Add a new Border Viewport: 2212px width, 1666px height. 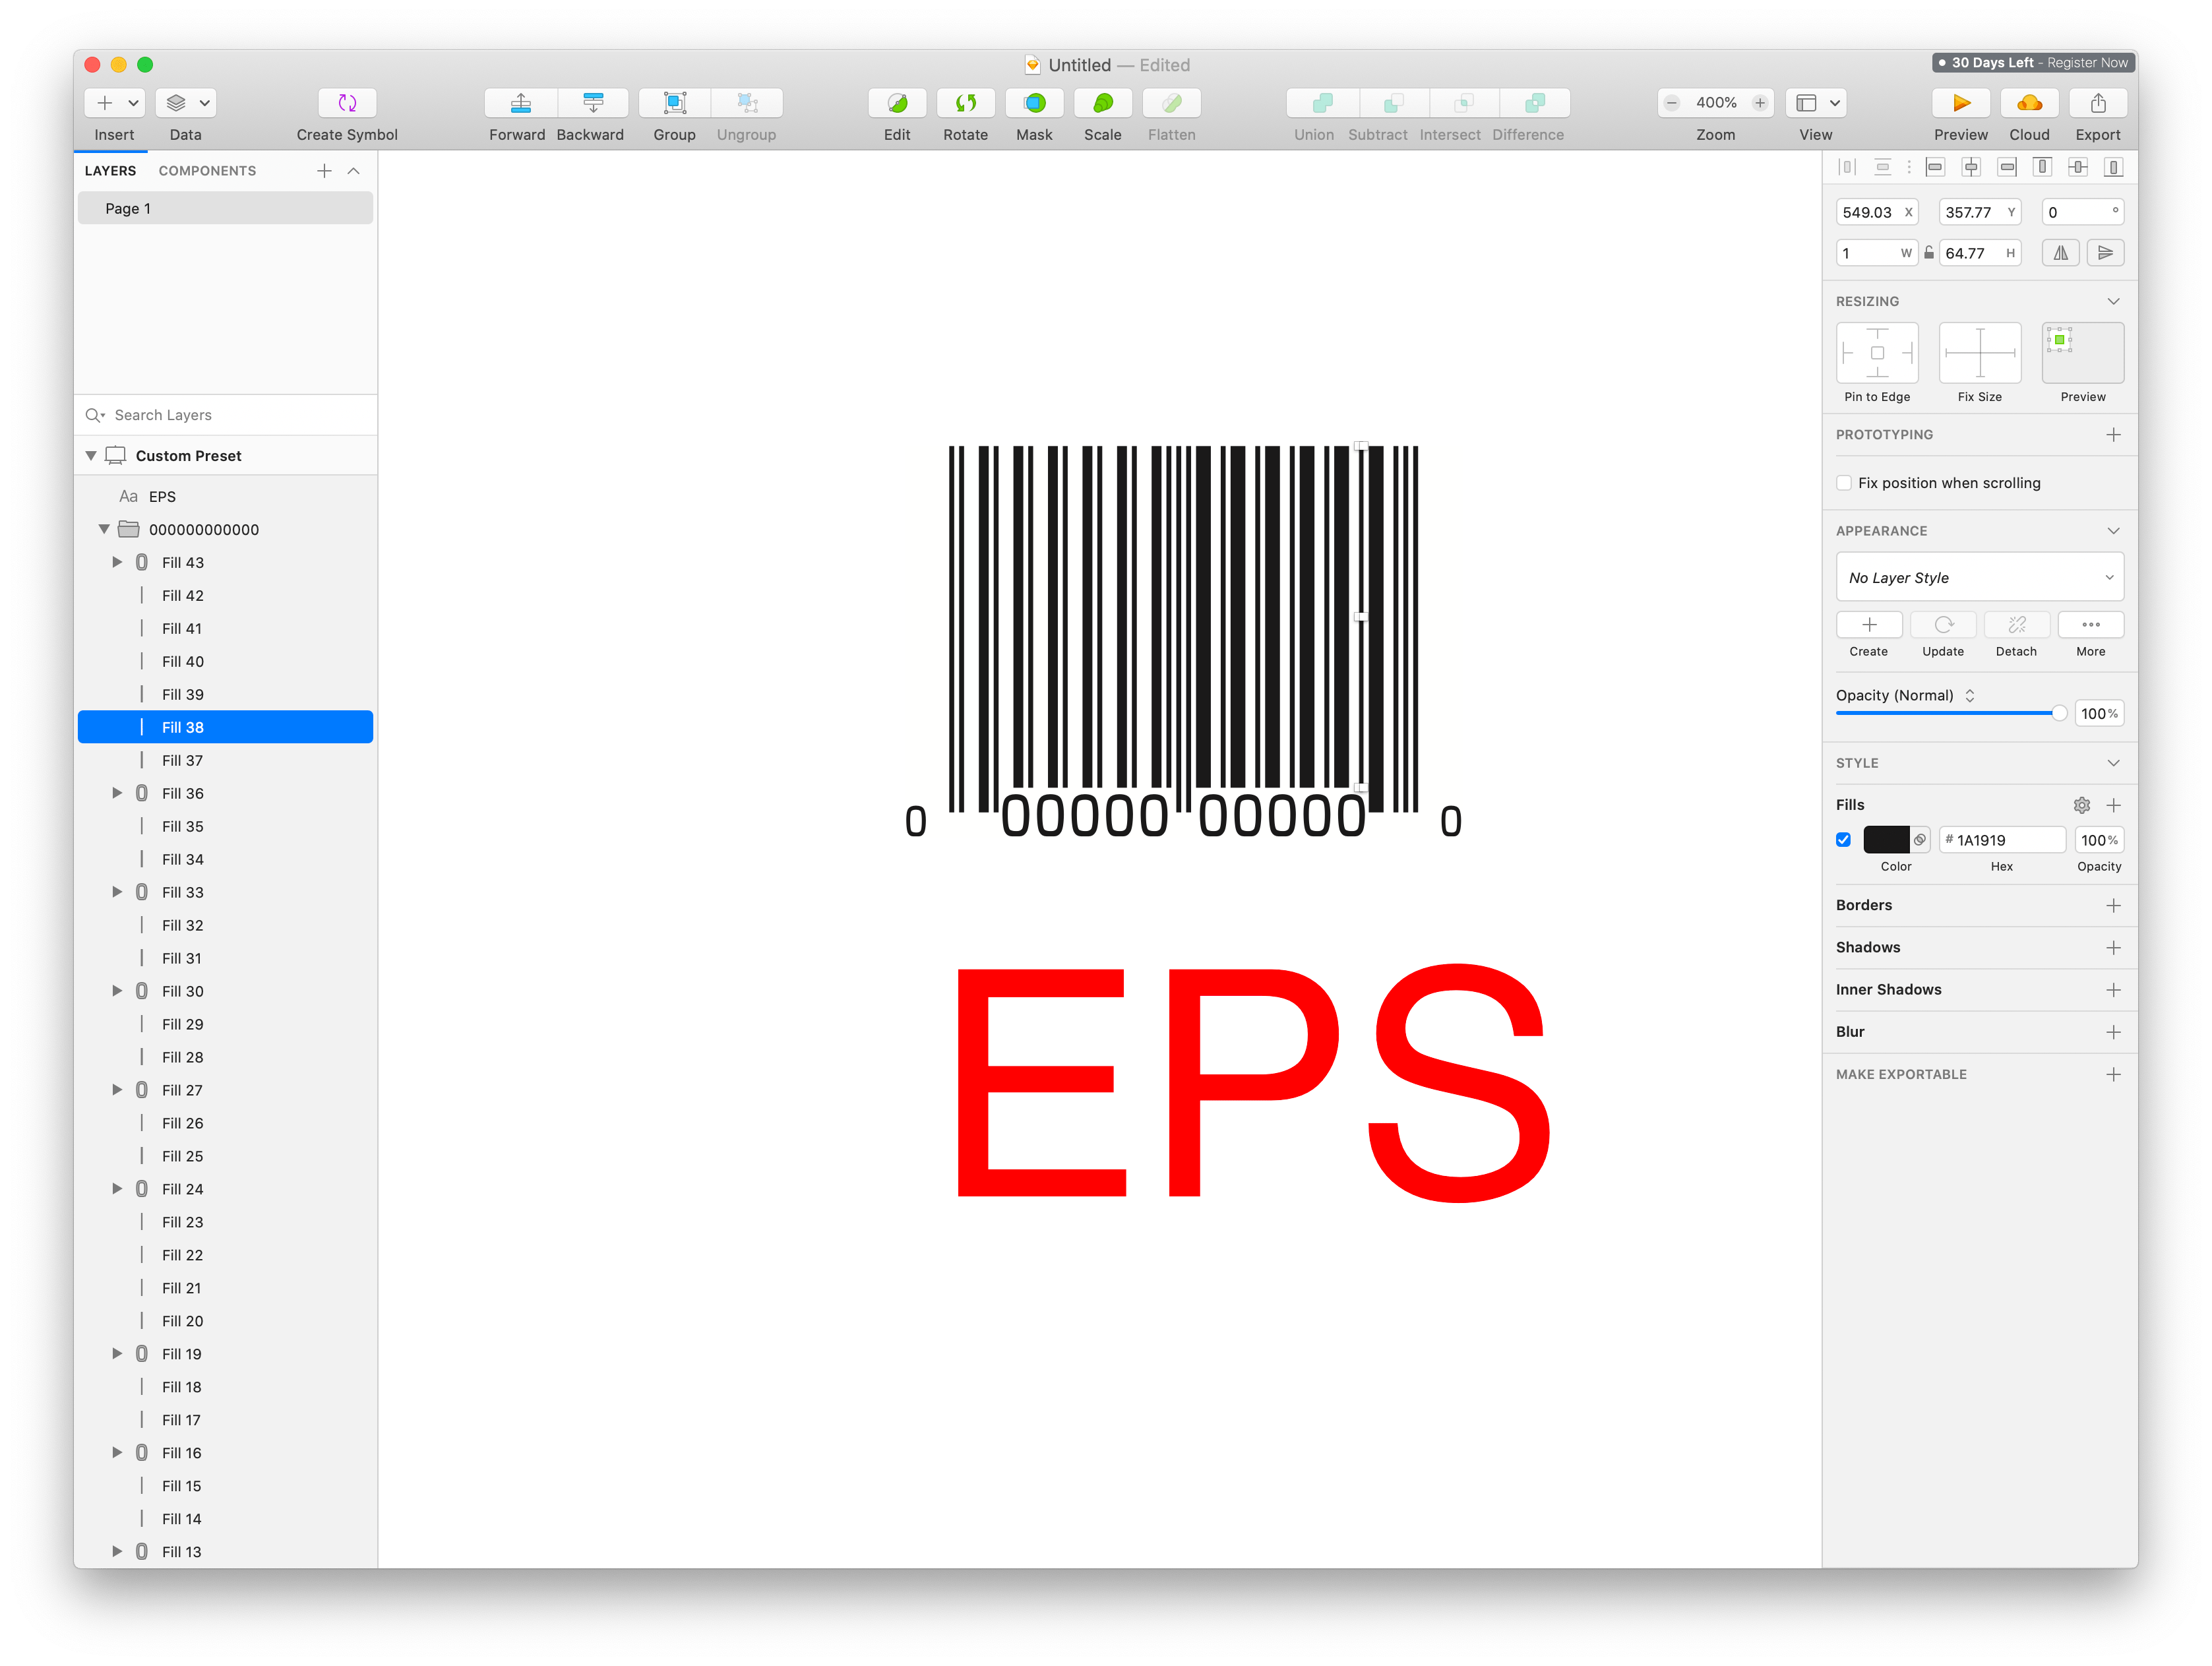pos(2113,906)
